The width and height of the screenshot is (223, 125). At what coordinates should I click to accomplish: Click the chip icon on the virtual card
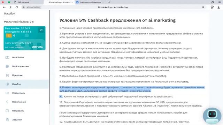click(9, 35)
